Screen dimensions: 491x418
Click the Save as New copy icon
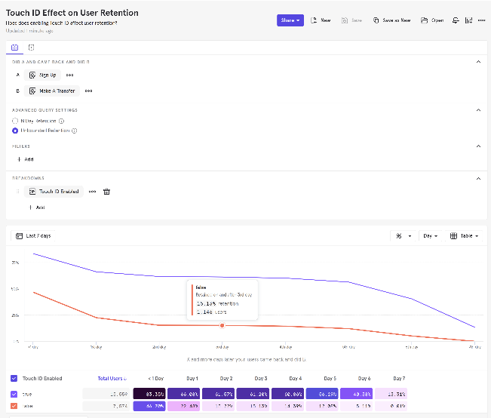pos(376,20)
